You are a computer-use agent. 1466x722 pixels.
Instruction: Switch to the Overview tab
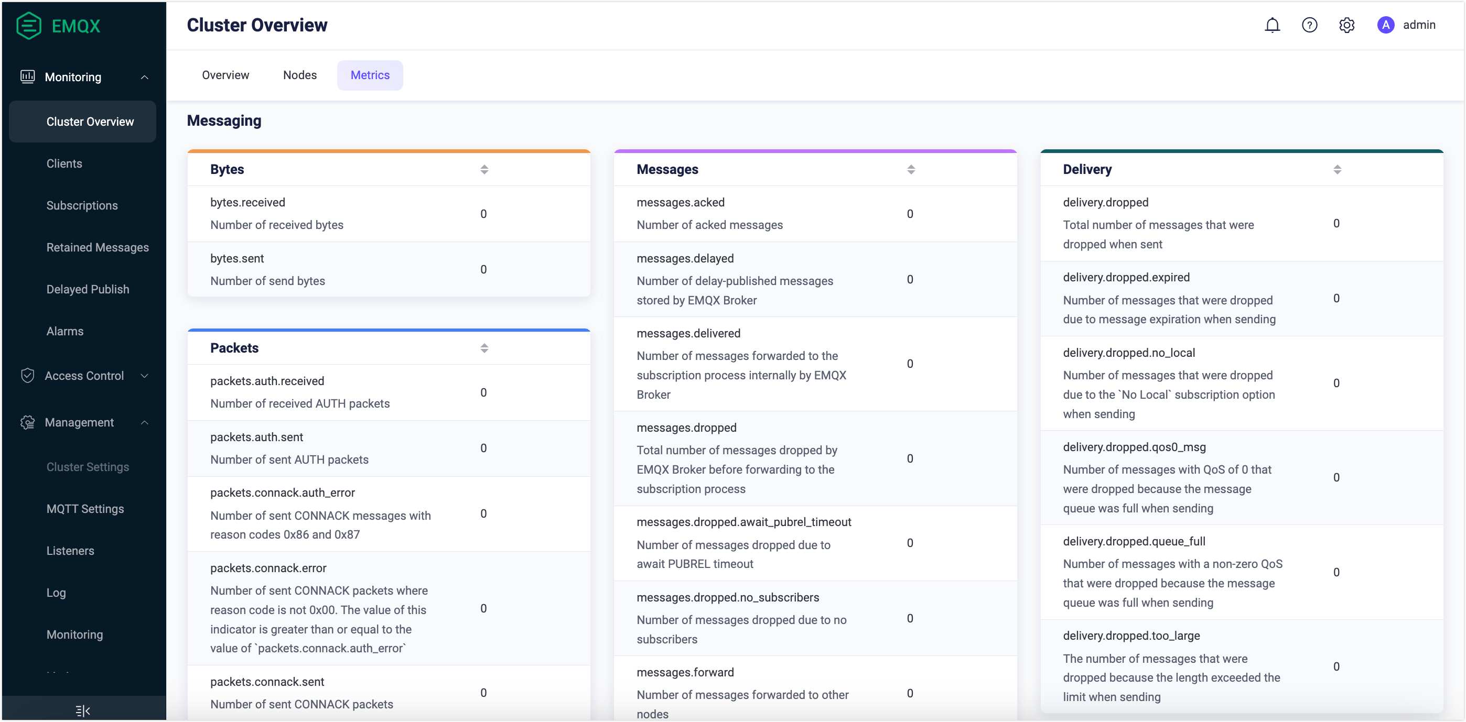tap(225, 75)
